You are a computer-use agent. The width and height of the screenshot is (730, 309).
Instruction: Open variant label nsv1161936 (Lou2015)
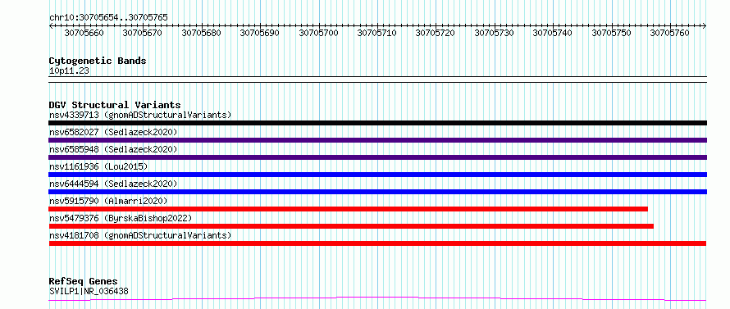click(98, 166)
